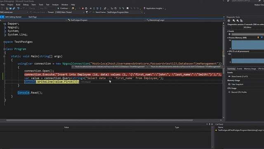The image size is (264, 149).
Task: Click the Open File toolbar icon
Action: click(7, 8)
